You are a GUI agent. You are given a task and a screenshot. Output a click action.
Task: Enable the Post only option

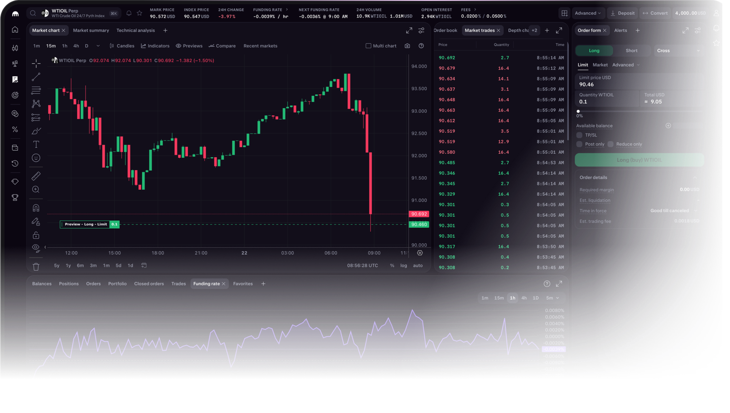[x=579, y=144]
